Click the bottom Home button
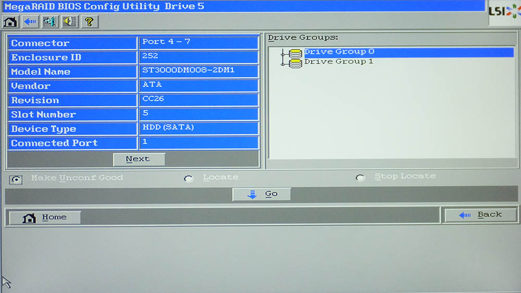Viewport: 521px width, 293px height. [45, 217]
